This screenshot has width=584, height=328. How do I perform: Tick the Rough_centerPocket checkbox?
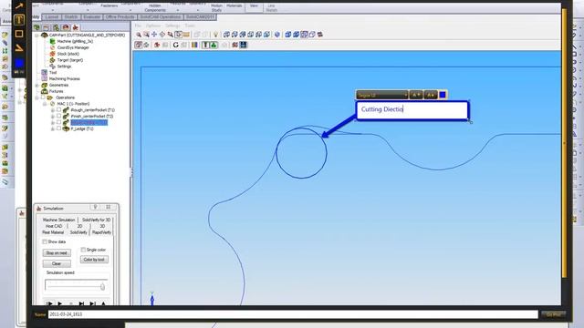coord(58,109)
